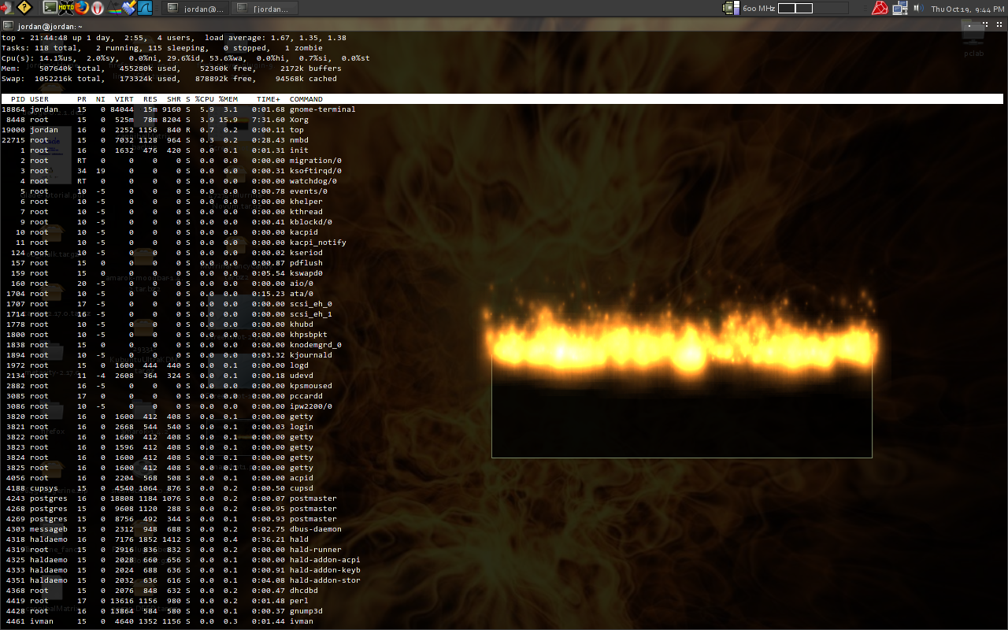Click the 'events/0' process name
This screenshot has height=630, width=1008.
309,191
